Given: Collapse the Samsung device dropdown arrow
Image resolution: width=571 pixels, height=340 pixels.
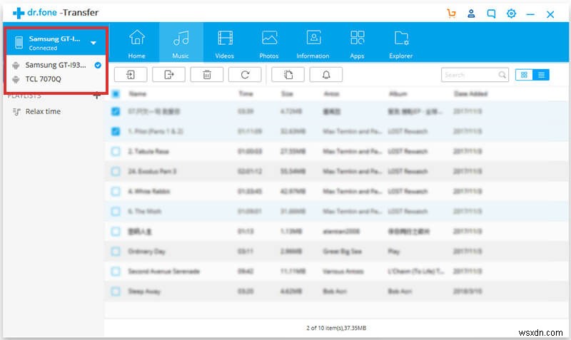Looking at the screenshot, I should pyautogui.click(x=94, y=43).
